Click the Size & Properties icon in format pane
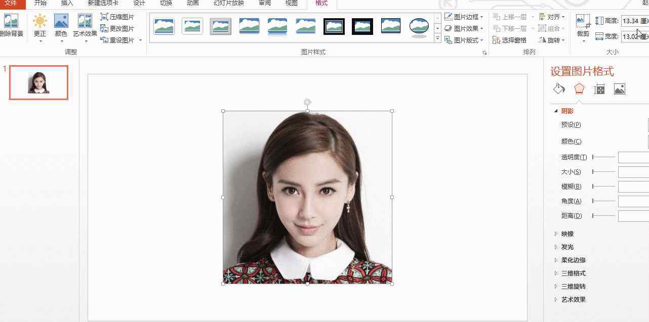649x322 pixels. click(x=599, y=89)
